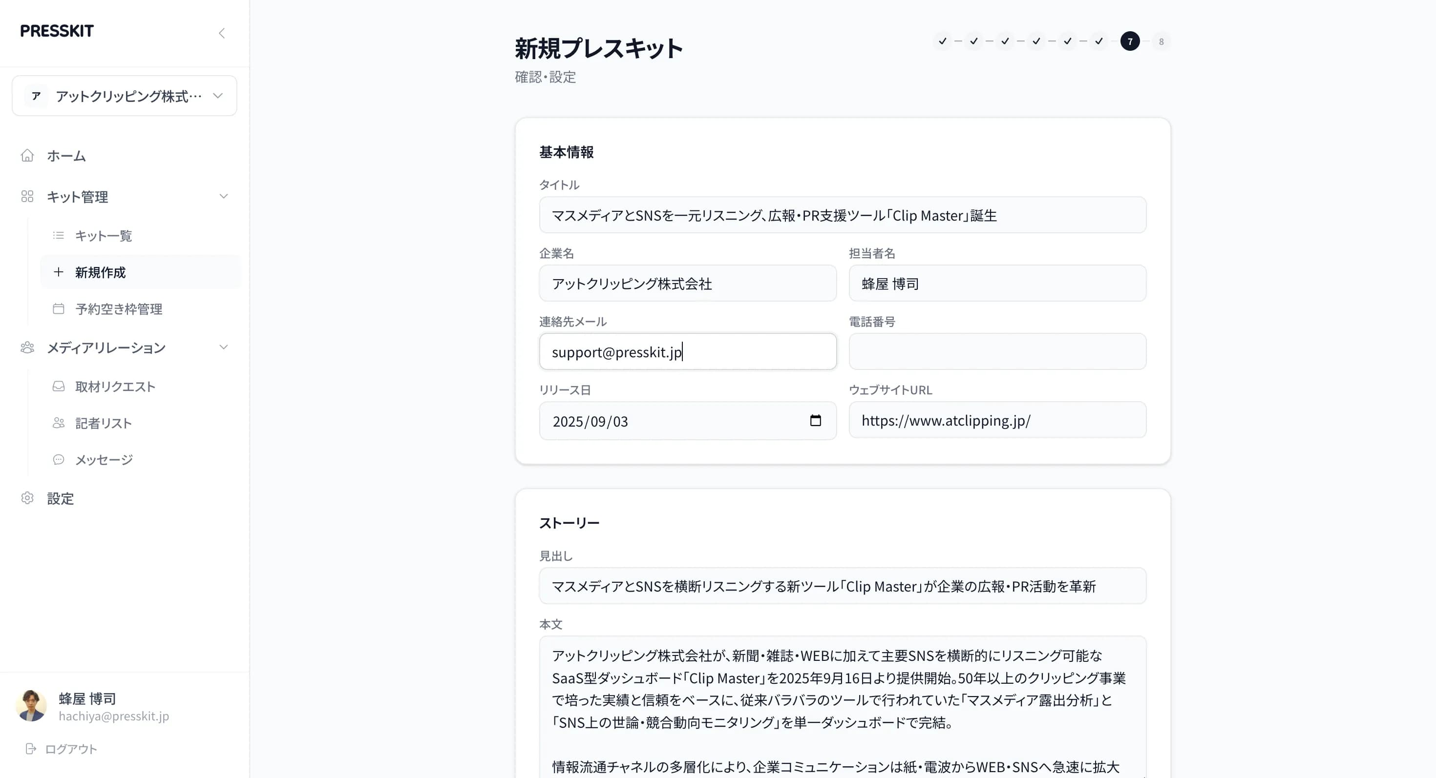Click the メッセージ chat bubble icon
Image resolution: width=1436 pixels, height=778 pixels.
tap(59, 460)
